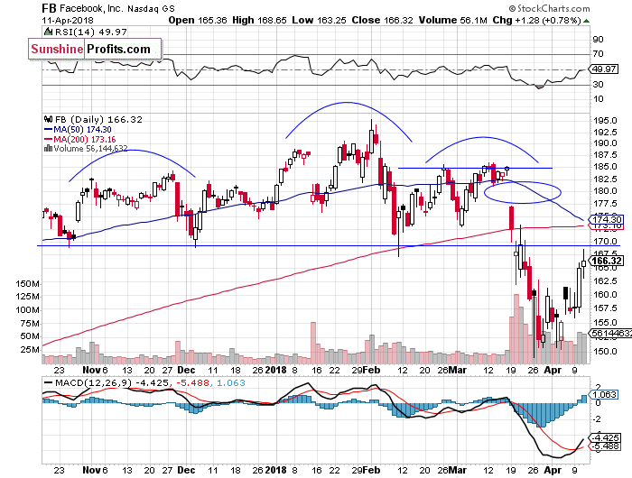Click the FB (Daily) candlestick legend icon
The height and width of the screenshot is (478, 632).
[49, 119]
